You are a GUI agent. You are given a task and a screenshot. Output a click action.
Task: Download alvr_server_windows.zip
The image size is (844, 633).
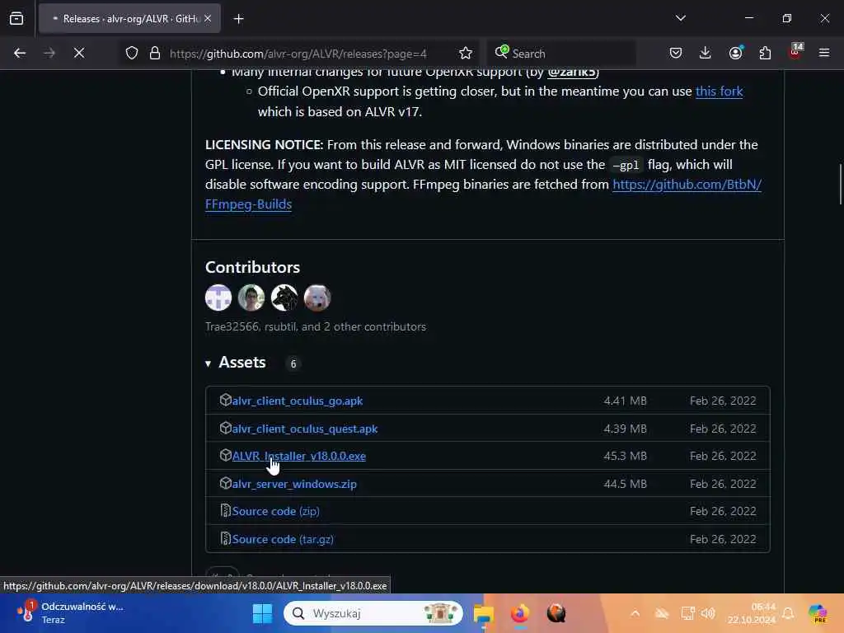[294, 484]
